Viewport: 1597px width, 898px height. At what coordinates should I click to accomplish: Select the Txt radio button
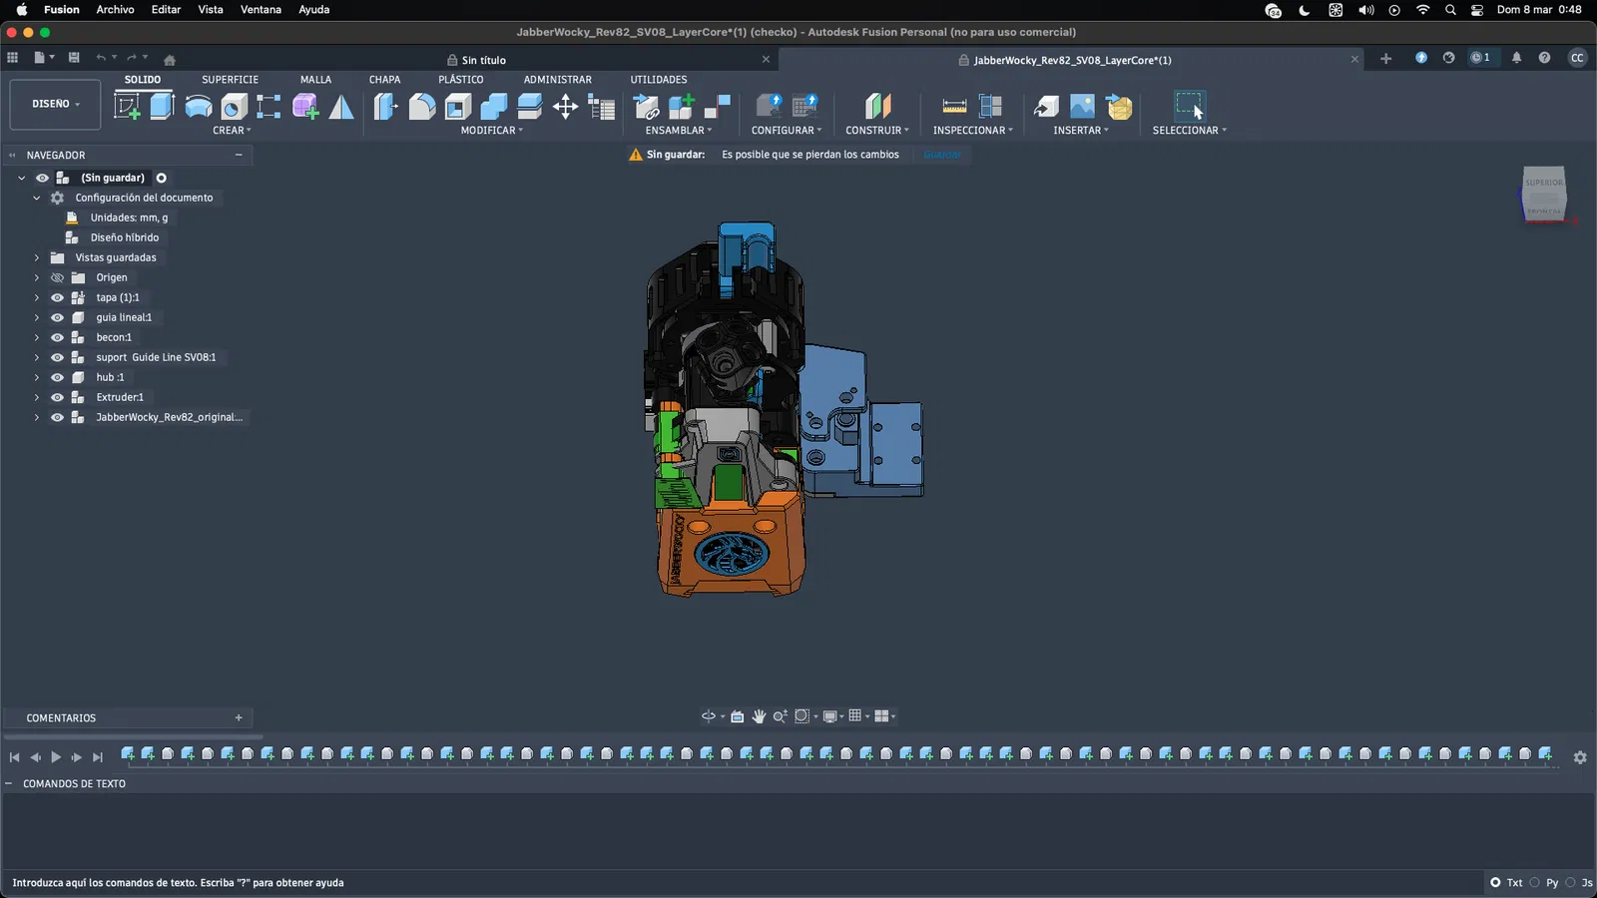coord(1495,882)
